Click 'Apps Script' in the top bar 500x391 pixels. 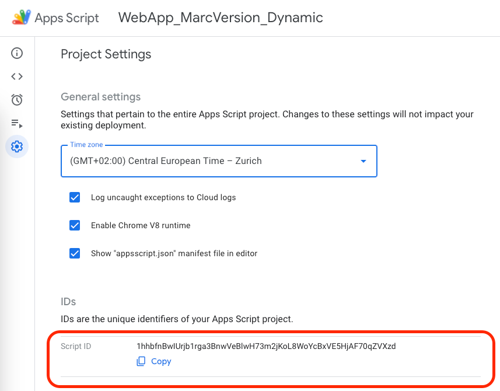pos(67,18)
